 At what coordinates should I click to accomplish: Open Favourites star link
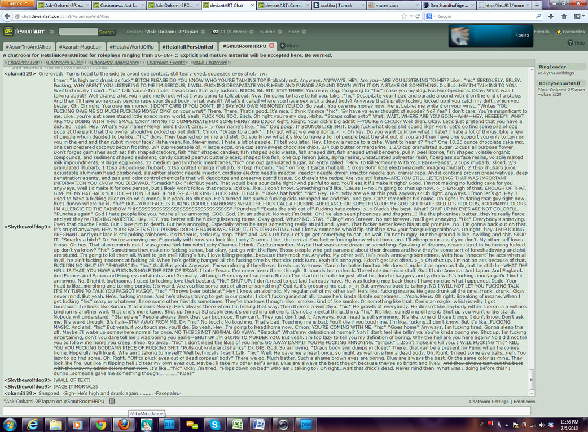click(571, 32)
